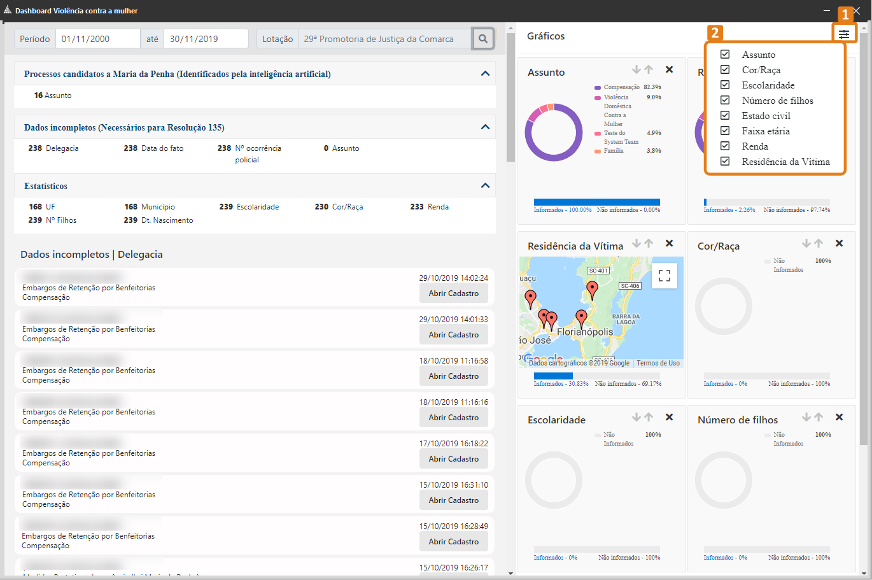Select the 238 Delegacia incomplete data filter

(x=53, y=148)
